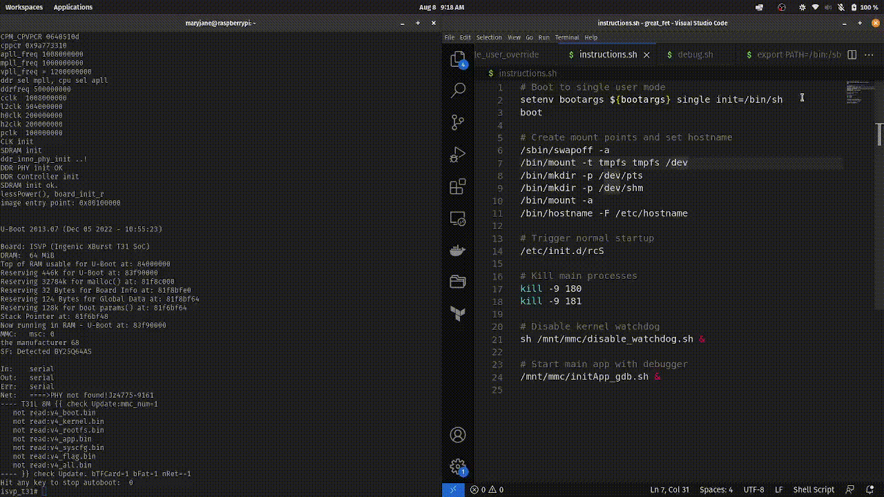Toggle the microphone mute in system tray
This screenshot has width=884, height=497.
(x=843, y=7)
